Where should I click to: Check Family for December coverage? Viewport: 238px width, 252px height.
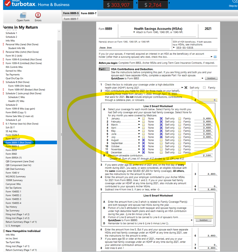[x=180, y=152]
